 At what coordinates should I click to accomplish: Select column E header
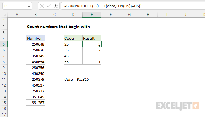92,15
